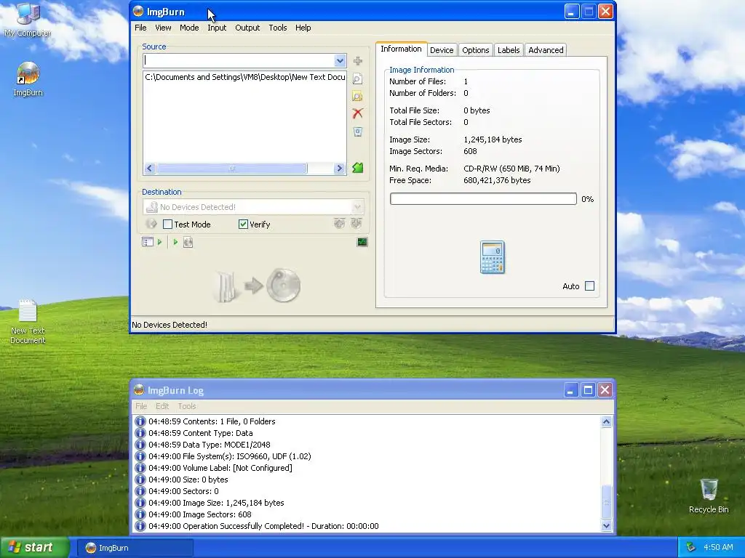Viewport: 745px width, 558px height.
Task: Open the Help menu
Action: click(x=303, y=28)
